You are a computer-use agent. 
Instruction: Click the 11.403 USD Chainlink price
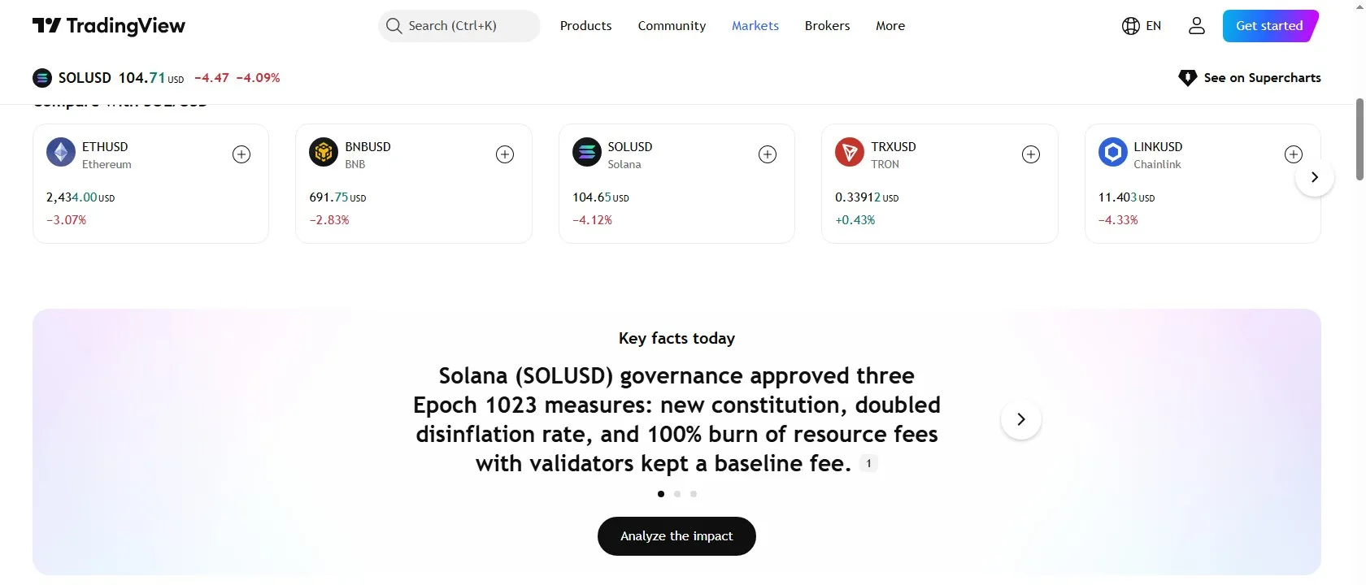pyautogui.click(x=1126, y=197)
